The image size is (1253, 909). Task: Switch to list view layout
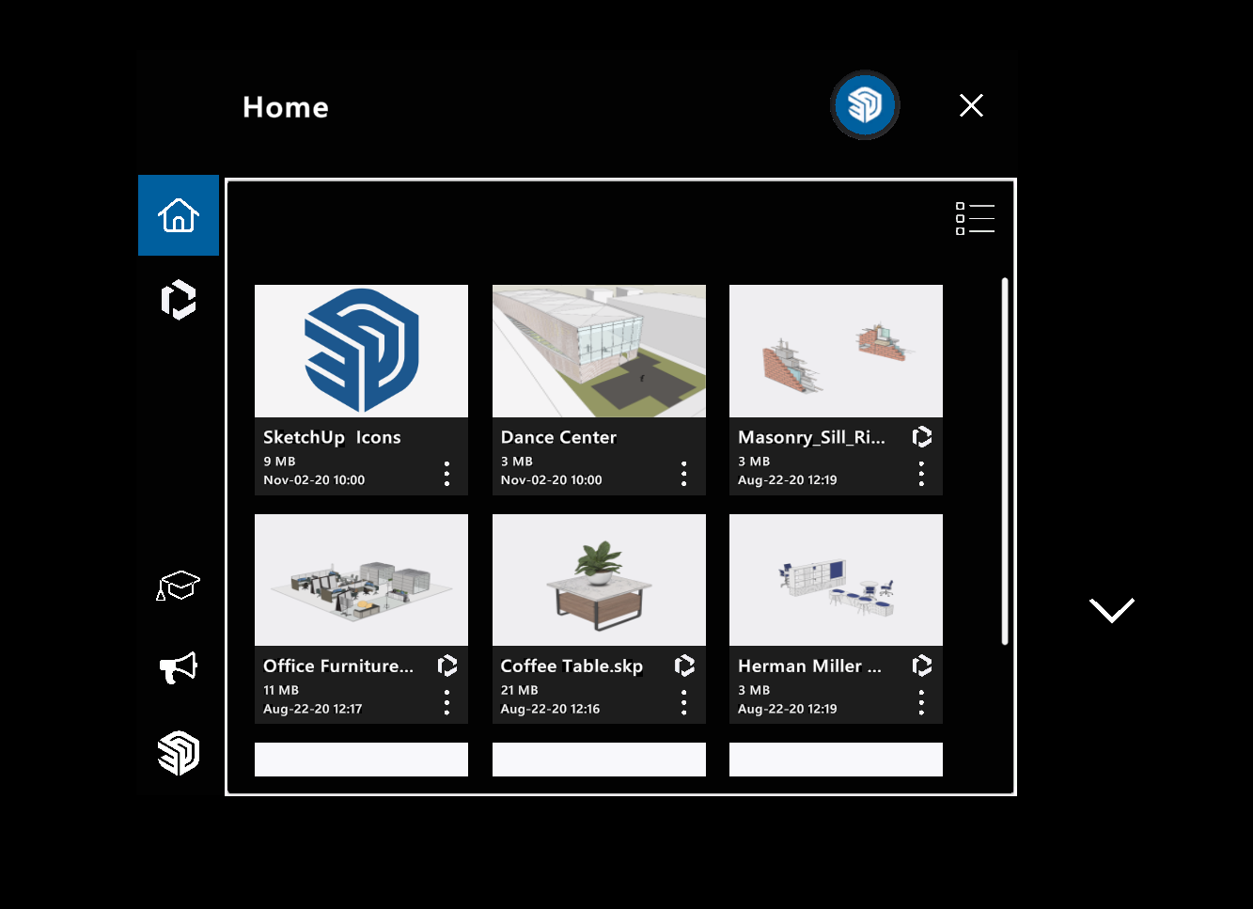click(975, 218)
